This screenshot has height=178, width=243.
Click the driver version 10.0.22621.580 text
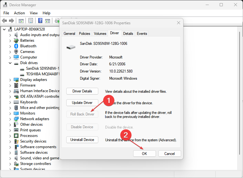coord(121,71)
